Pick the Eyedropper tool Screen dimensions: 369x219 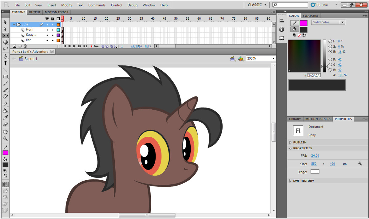(5, 118)
